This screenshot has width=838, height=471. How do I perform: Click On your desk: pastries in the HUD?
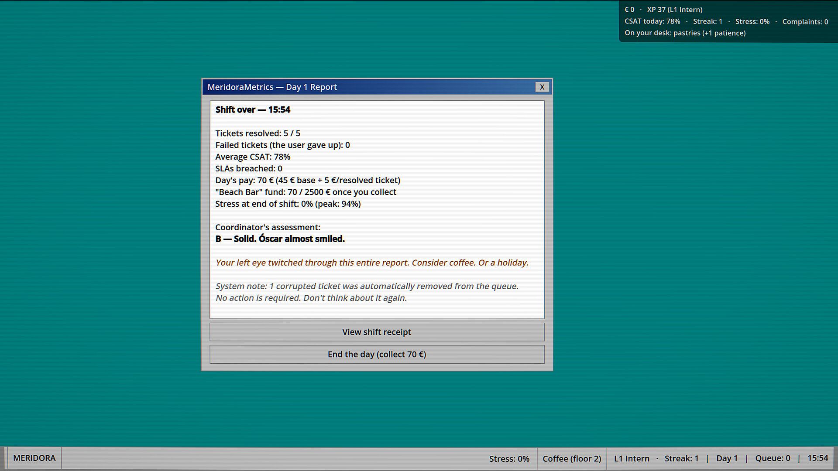click(685, 33)
